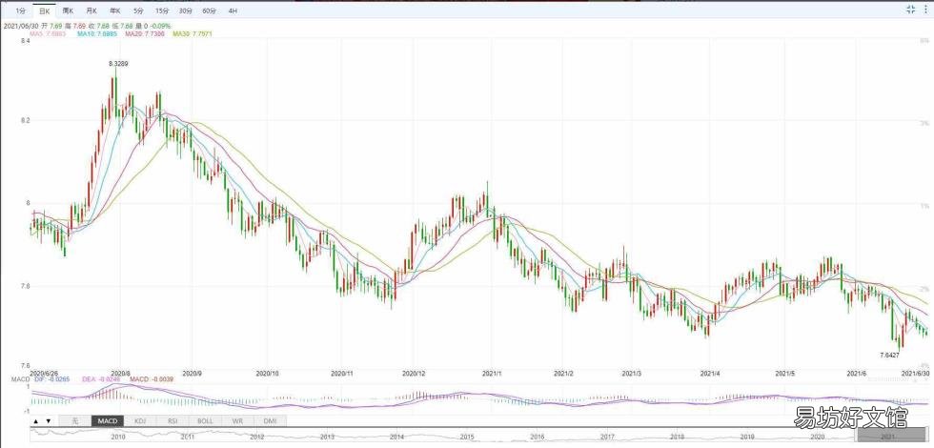Screen dimensions: 934x448
Task: Enable the RSI indicator
Action: coord(173,421)
